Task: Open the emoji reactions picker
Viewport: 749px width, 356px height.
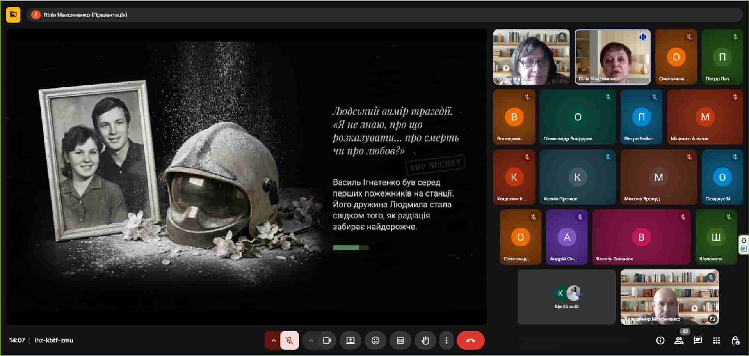Action: point(375,340)
